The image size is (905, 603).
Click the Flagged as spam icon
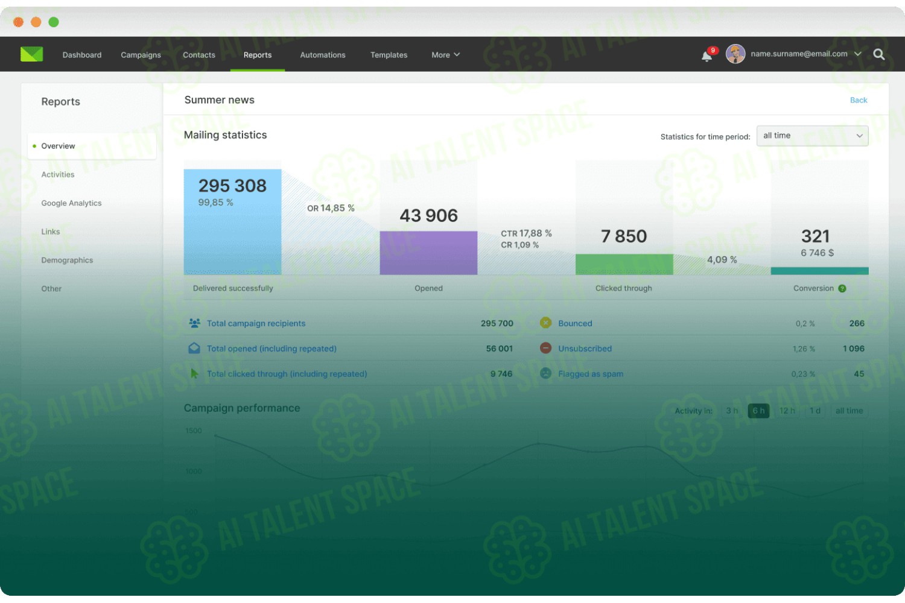[x=545, y=374]
